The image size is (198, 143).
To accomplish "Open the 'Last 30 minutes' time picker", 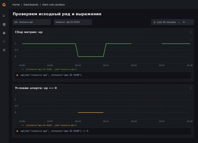I will click(x=172, y=22).
